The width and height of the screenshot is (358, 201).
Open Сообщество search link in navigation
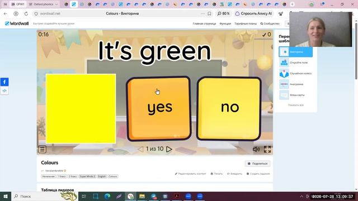(x=270, y=23)
